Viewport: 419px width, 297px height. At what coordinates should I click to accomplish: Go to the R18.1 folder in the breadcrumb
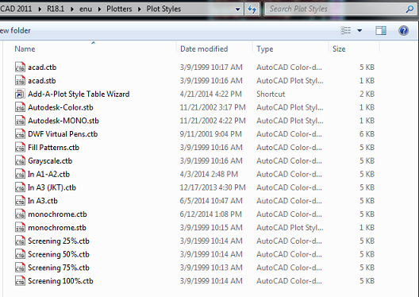click(56, 9)
